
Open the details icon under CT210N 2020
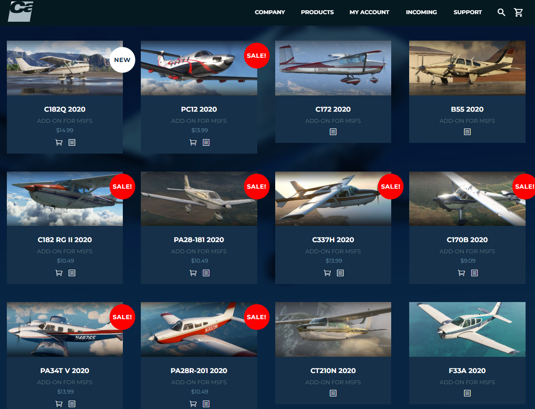[333, 393]
